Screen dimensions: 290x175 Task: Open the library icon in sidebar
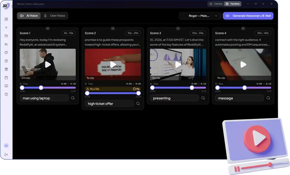point(6,44)
